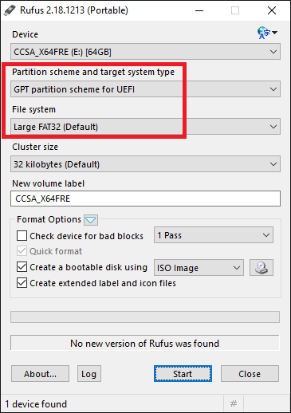Click the empty progress bar
Image resolution: width=291 pixels, height=413 pixels.
click(145, 317)
